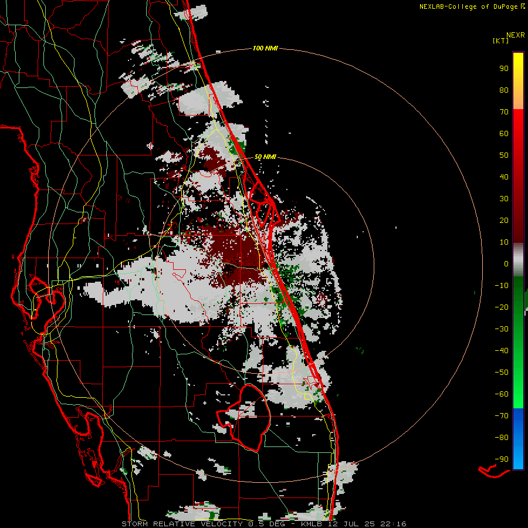Select the 80 value on the velocity scale
528x528 pixels.
(x=504, y=90)
